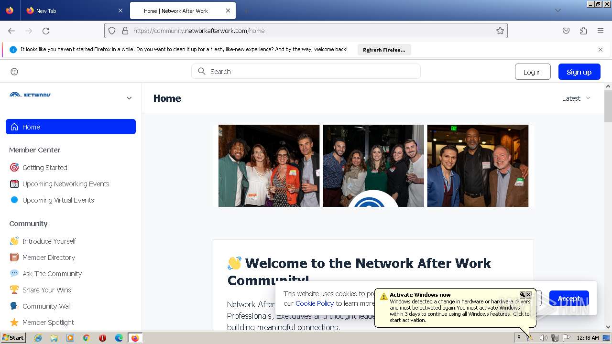Click the community Search field

coord(306,71)
